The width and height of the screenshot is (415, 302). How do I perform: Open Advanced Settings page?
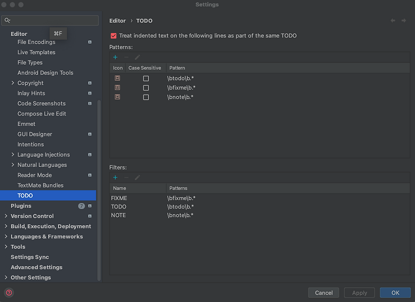tap(37, 267)
